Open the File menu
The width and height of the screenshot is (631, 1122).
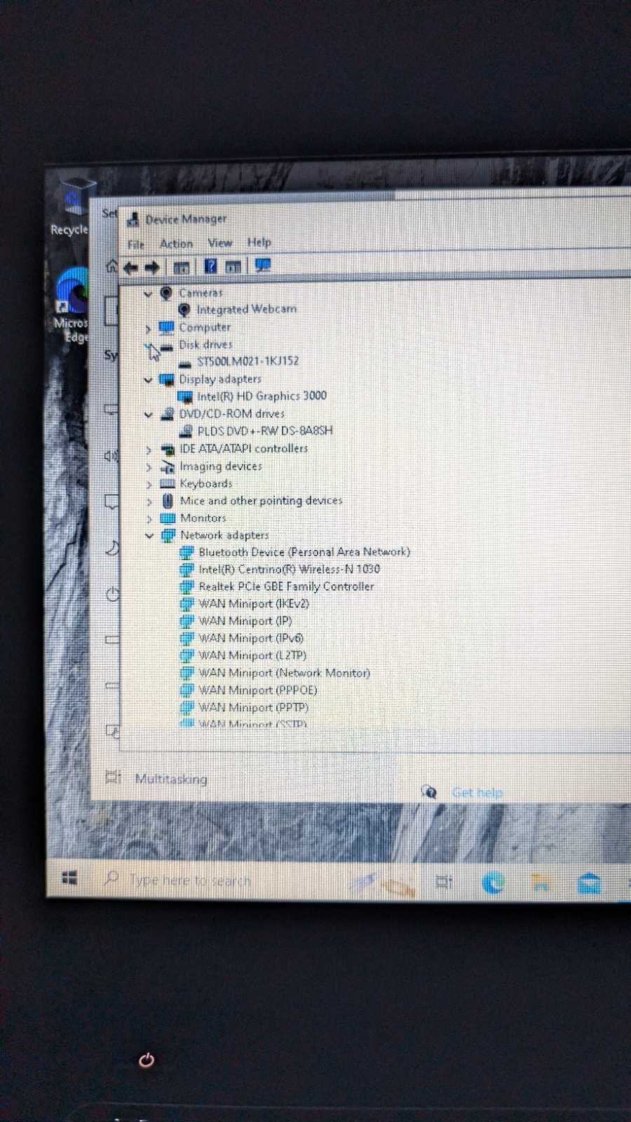[x=136, y=244]
